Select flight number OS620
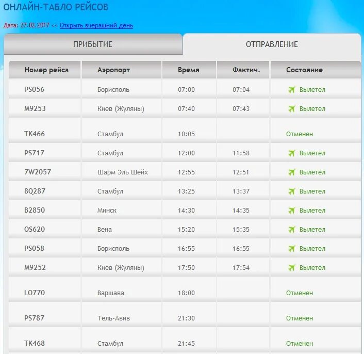364x354 pixels. click(35, 229)
